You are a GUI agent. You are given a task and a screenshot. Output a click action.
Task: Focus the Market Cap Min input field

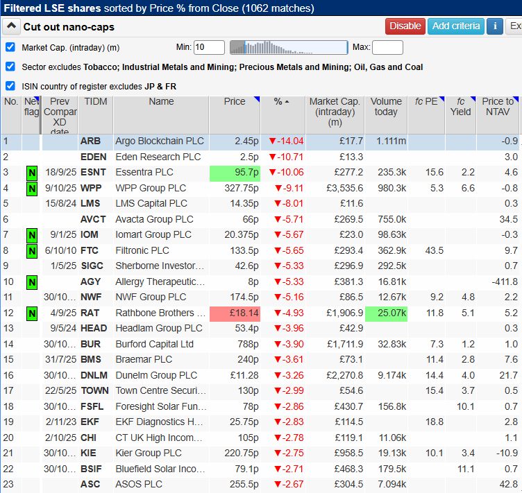coord(209,47)
